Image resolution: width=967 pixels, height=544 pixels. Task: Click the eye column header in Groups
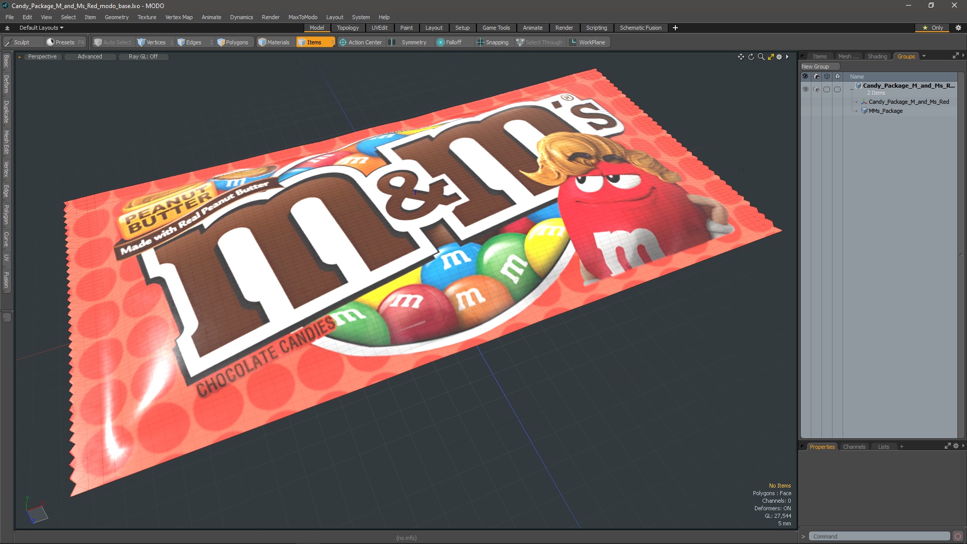click(x=805, y=77)
